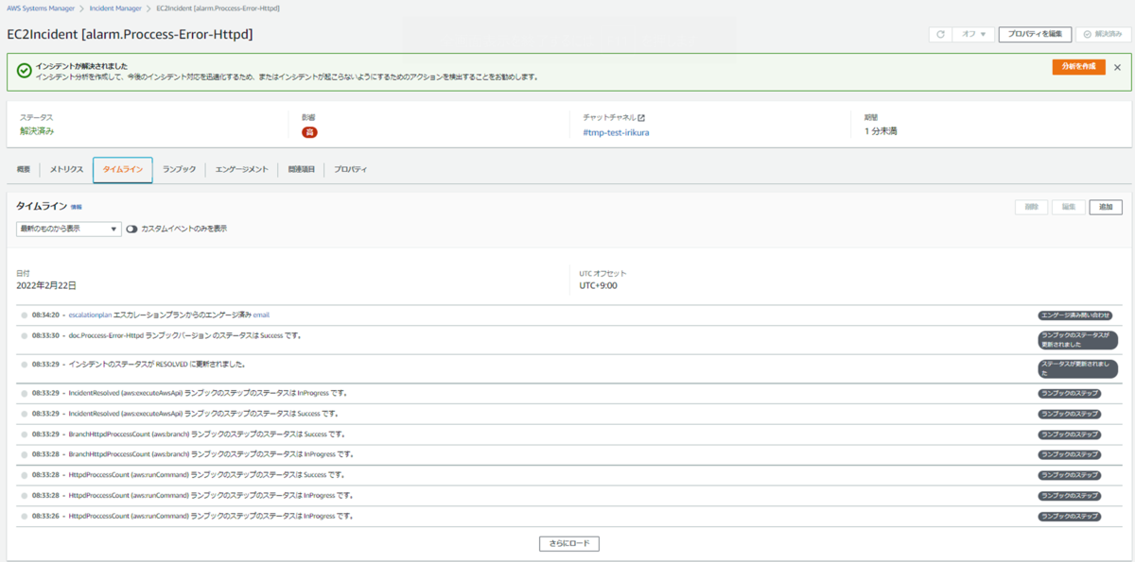
Task: Dismiss the incident resolved banner
Action: click(1117, 67)
